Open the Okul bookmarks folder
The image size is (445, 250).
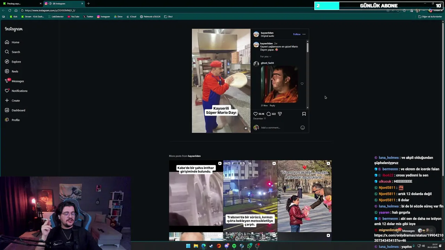pyautogui.click(x=168, y=17)
